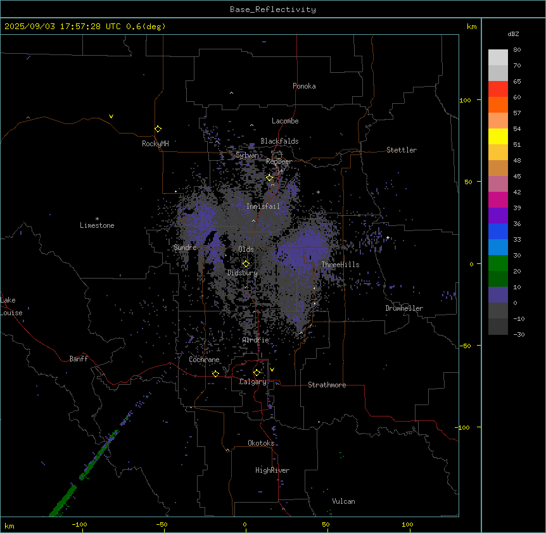Pick the light gray 80–70 dBZ swatch
The width and height of the screenshot is (546, 533).
click(x=498, y=57)
